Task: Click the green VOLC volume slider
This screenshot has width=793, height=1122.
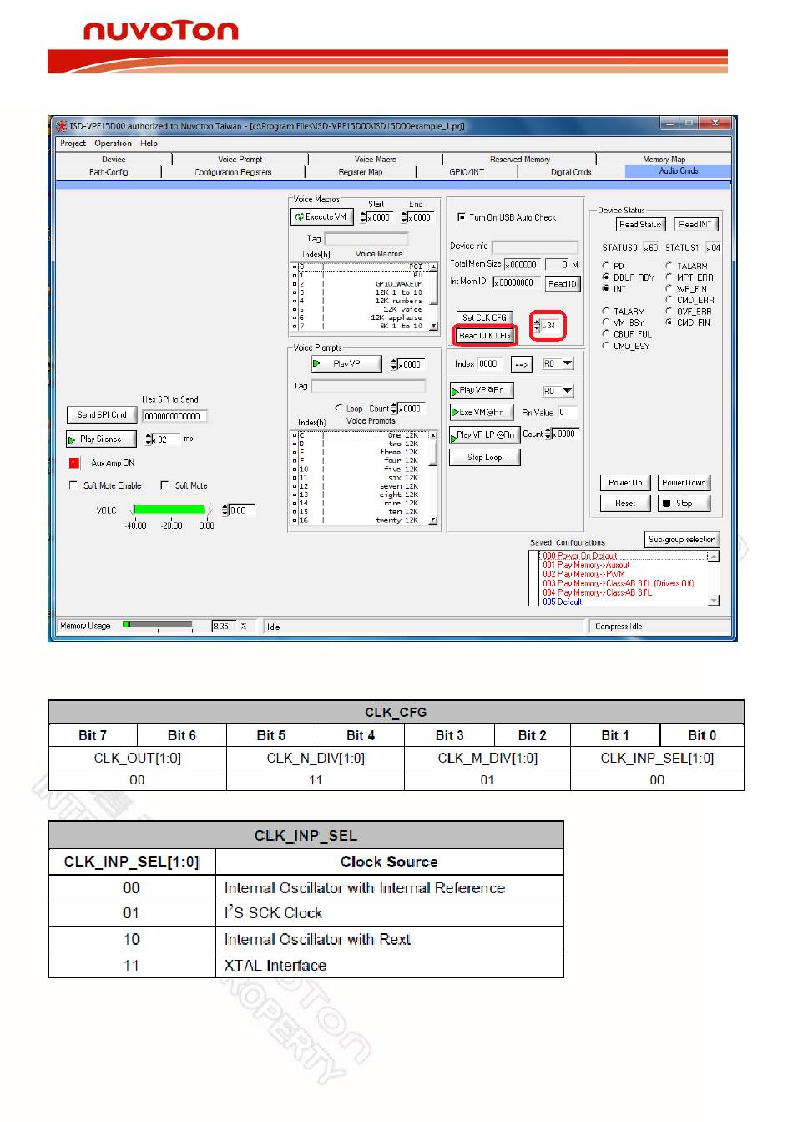Action: [x=170, y=510]
